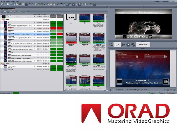Viewport: 177px width, 133px height.
Task: Select the WWM_Full rundown row
Action: point(31,70)
